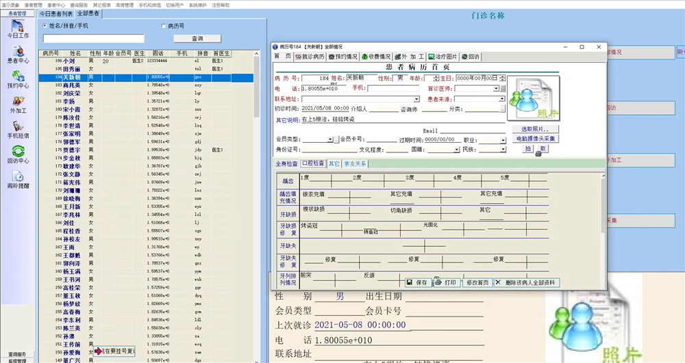The height and width of the screenshot is (363, 685).
Task: Open 闹铃提醒 sidebar icon
Action: (18, 180)
